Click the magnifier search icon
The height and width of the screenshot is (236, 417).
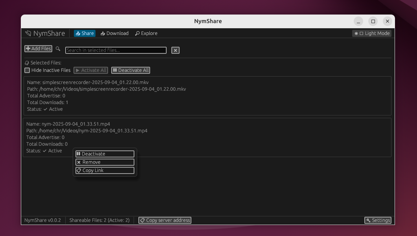58,49
